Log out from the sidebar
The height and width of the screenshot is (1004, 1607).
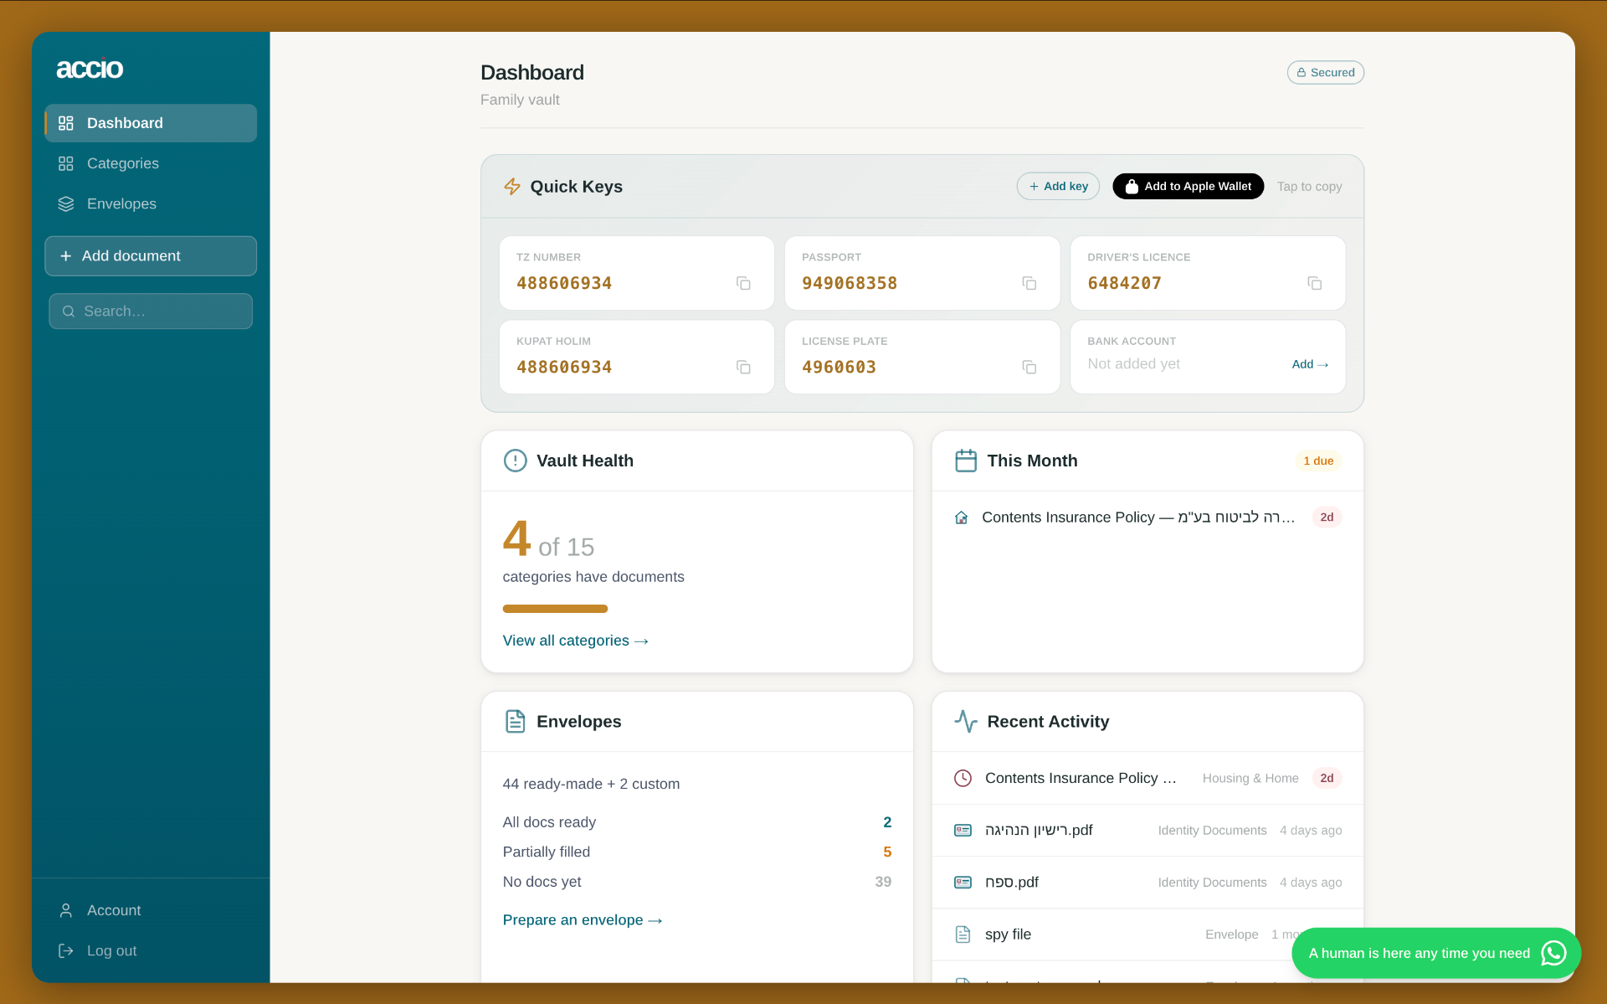[x=151, y=950]
